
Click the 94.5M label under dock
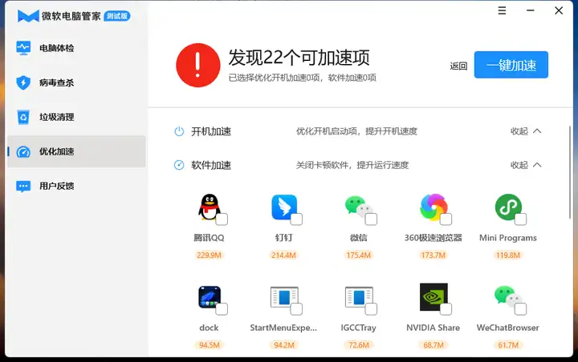210,345
